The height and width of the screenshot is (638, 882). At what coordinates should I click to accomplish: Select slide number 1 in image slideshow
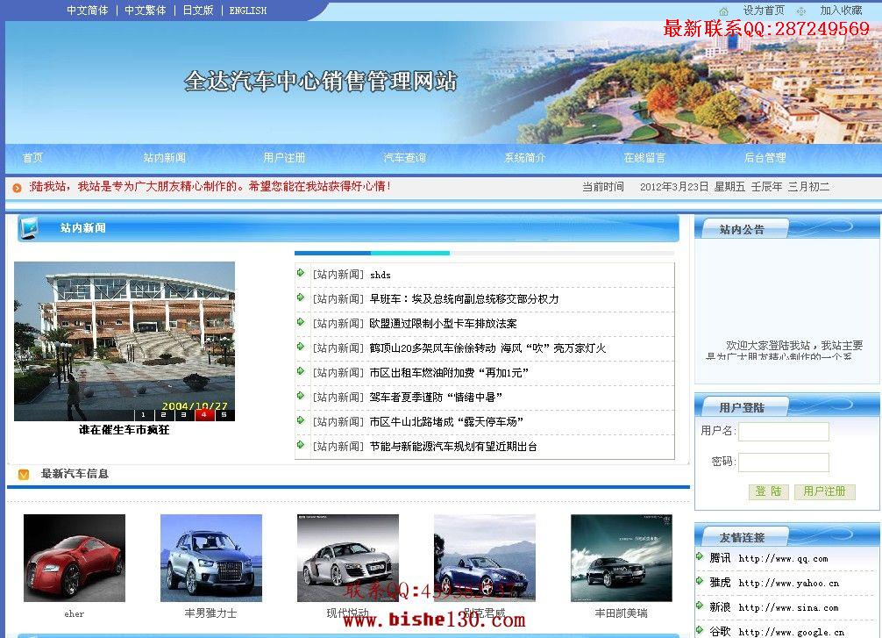click(x=143, y=415)
